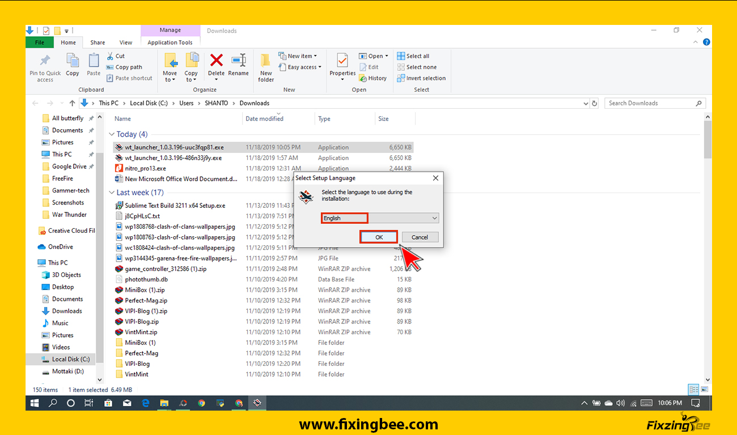Cancel the Select Setup Language dialog
The height and width of the screenshot is (435, 737).
[420, 237]
